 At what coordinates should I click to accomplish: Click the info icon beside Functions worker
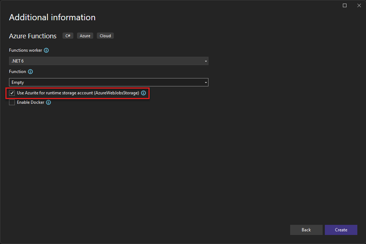(x=46, y=50)
